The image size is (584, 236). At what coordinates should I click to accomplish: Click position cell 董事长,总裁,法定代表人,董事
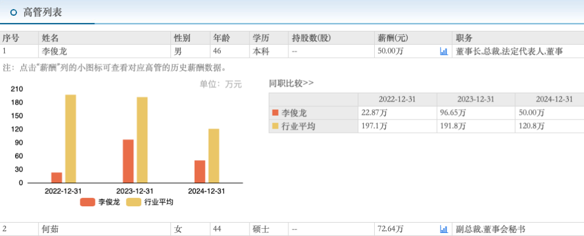[x=518, y=52]
